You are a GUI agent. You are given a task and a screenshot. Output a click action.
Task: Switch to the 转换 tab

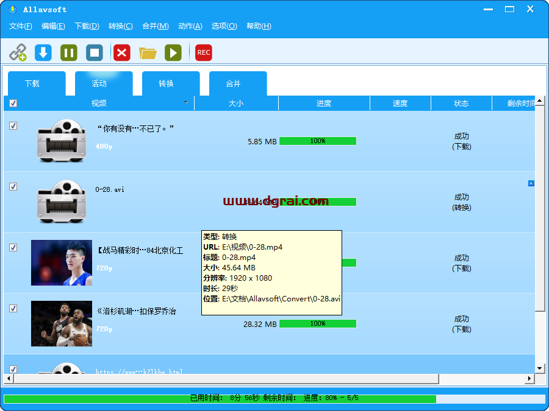tap(171, 83)
